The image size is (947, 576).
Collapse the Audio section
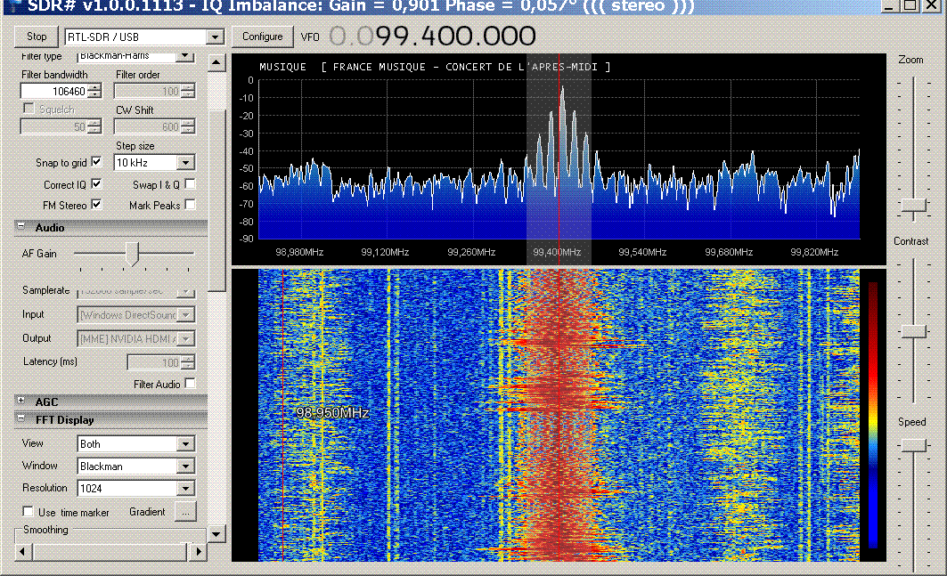(x=21, y=226)
